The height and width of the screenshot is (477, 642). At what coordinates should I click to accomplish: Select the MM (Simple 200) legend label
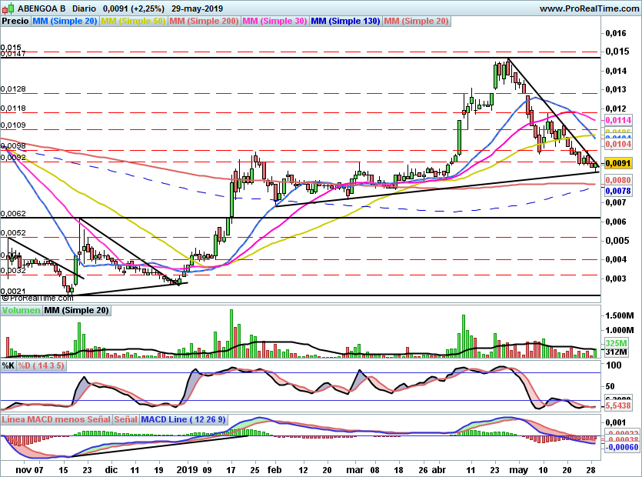(204, 21)
